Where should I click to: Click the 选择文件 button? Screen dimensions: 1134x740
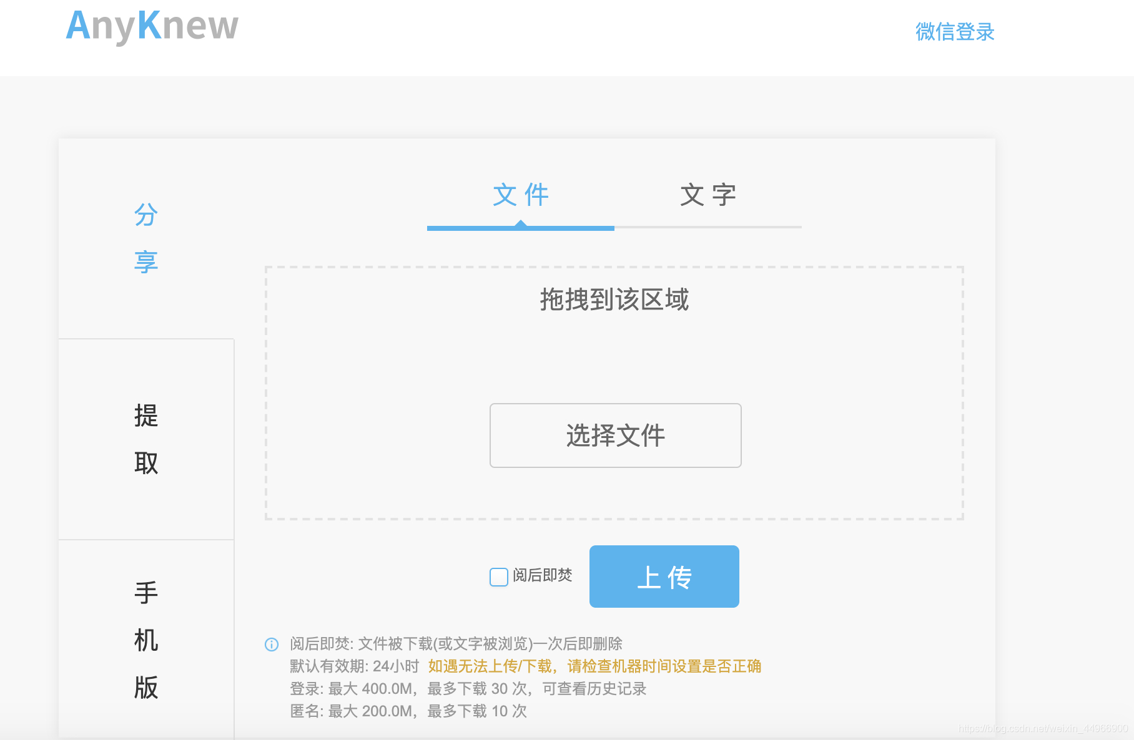click(x=616, y=436)
